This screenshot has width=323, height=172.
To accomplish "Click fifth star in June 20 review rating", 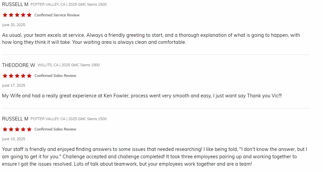I will pyautogui.click(x=29, y=15).
